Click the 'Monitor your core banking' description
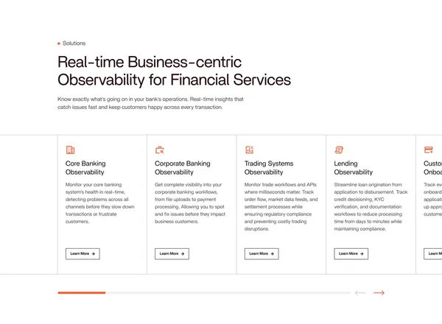This screenshot has height=324, width=442. coord(99,202)
